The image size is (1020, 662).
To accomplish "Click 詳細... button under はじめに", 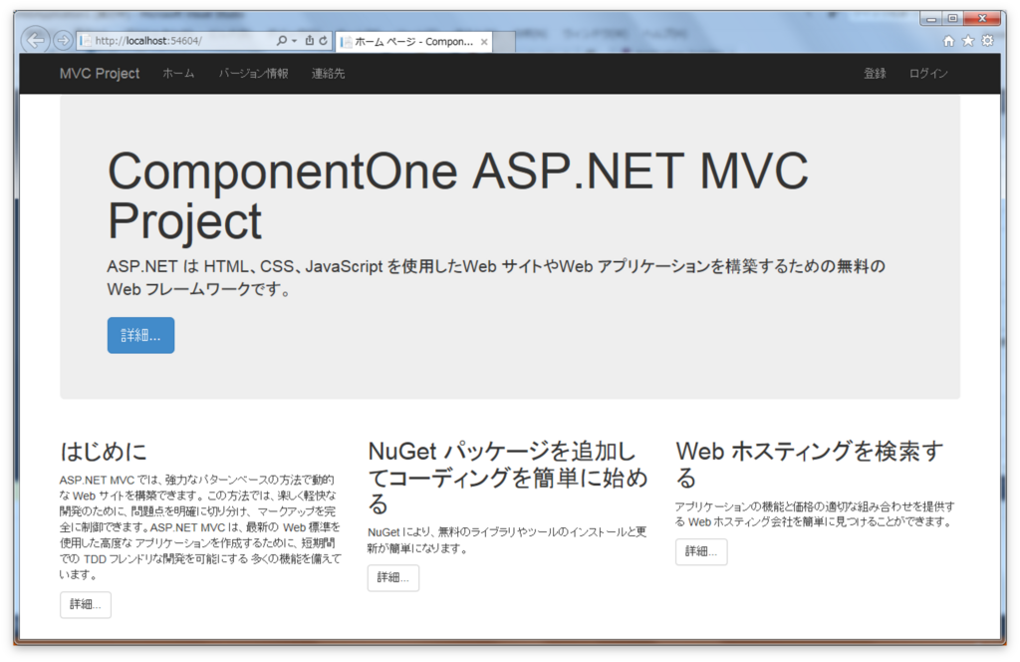I will pos(86,605).
